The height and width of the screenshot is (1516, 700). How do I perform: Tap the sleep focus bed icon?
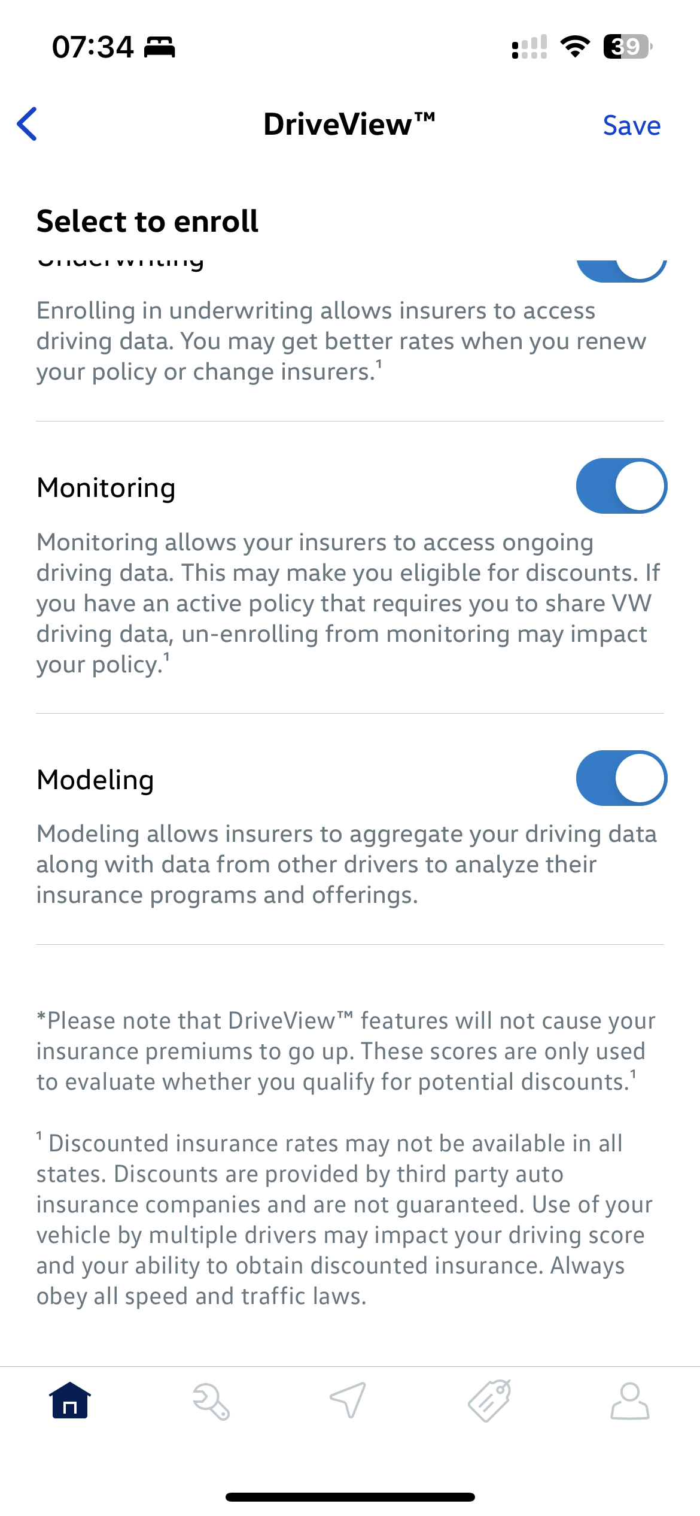(x=160, y=47)
